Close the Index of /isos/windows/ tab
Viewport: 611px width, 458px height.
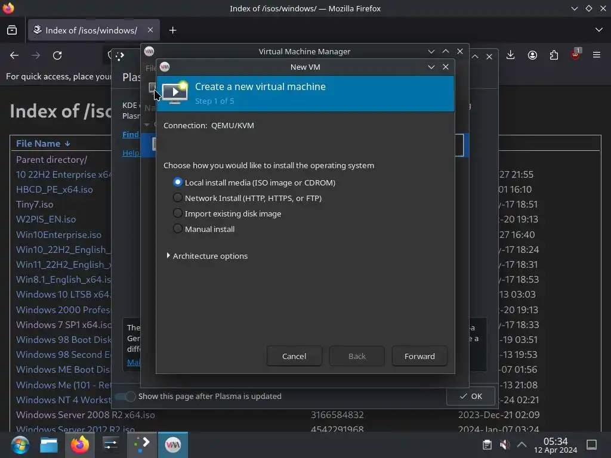coord(150,30)
